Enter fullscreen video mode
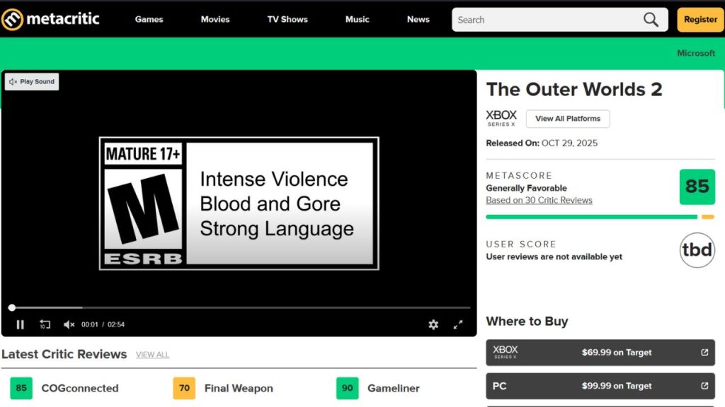Viewport: 725px width, 407px height. (458, 324)
